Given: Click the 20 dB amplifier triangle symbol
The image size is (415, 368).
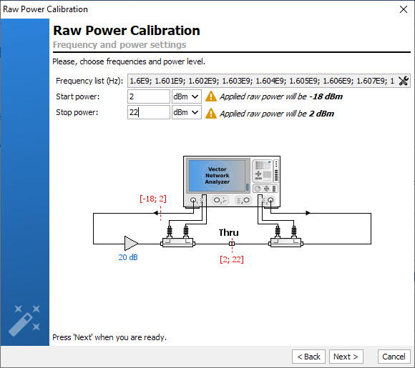Looking at the screenshot, I should pos(131,243).
